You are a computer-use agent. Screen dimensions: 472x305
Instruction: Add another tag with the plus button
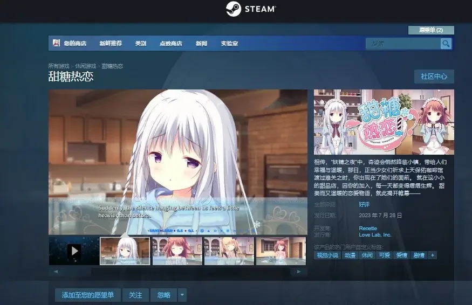coord(433,255)
